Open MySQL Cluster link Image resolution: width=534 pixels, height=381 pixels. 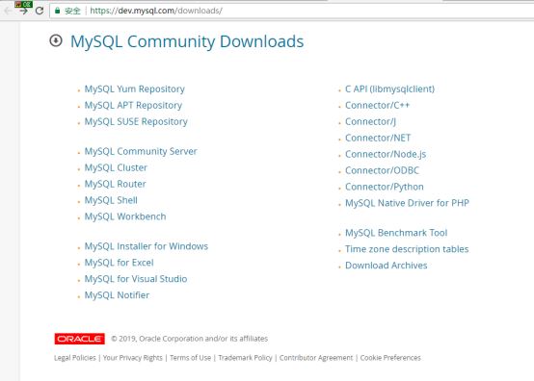(116, 167)
